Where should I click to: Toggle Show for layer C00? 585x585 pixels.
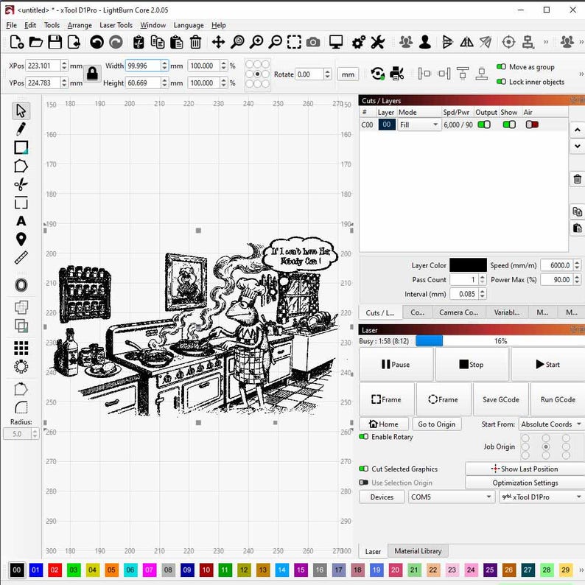[509, 125]
